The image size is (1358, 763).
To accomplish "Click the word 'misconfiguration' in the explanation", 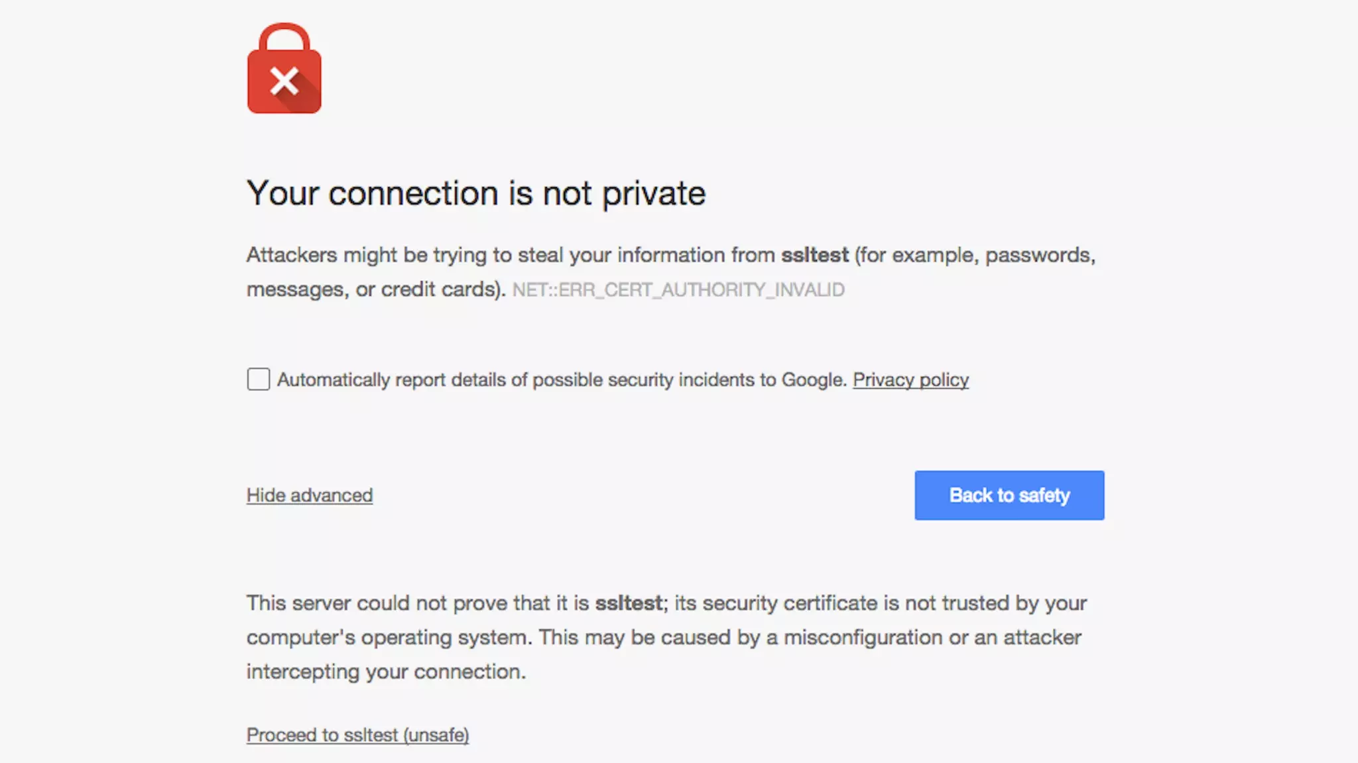I will pyautogui.click(x=863, y=638).
